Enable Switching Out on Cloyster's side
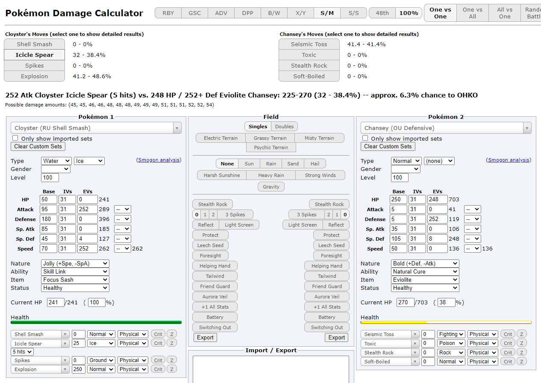Screen dimensions: 541x383 tap(215, 327)
